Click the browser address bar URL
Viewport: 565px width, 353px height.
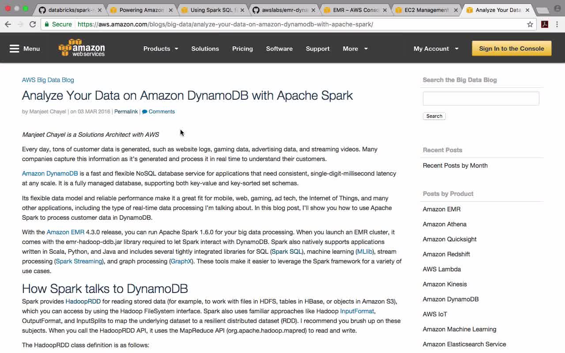[225, 24]
